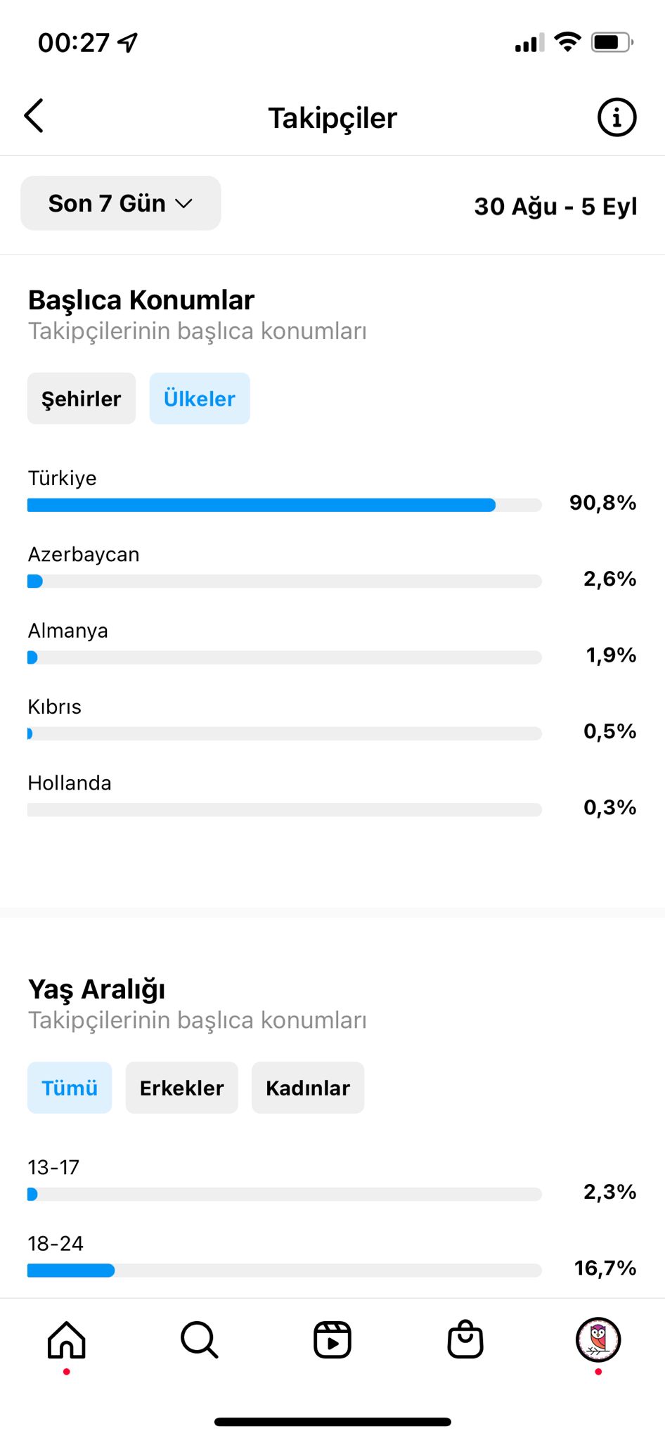Filter the age range by Kadınlar
This screenshot has height=1440, width=665.
[x=308, y=1088]
